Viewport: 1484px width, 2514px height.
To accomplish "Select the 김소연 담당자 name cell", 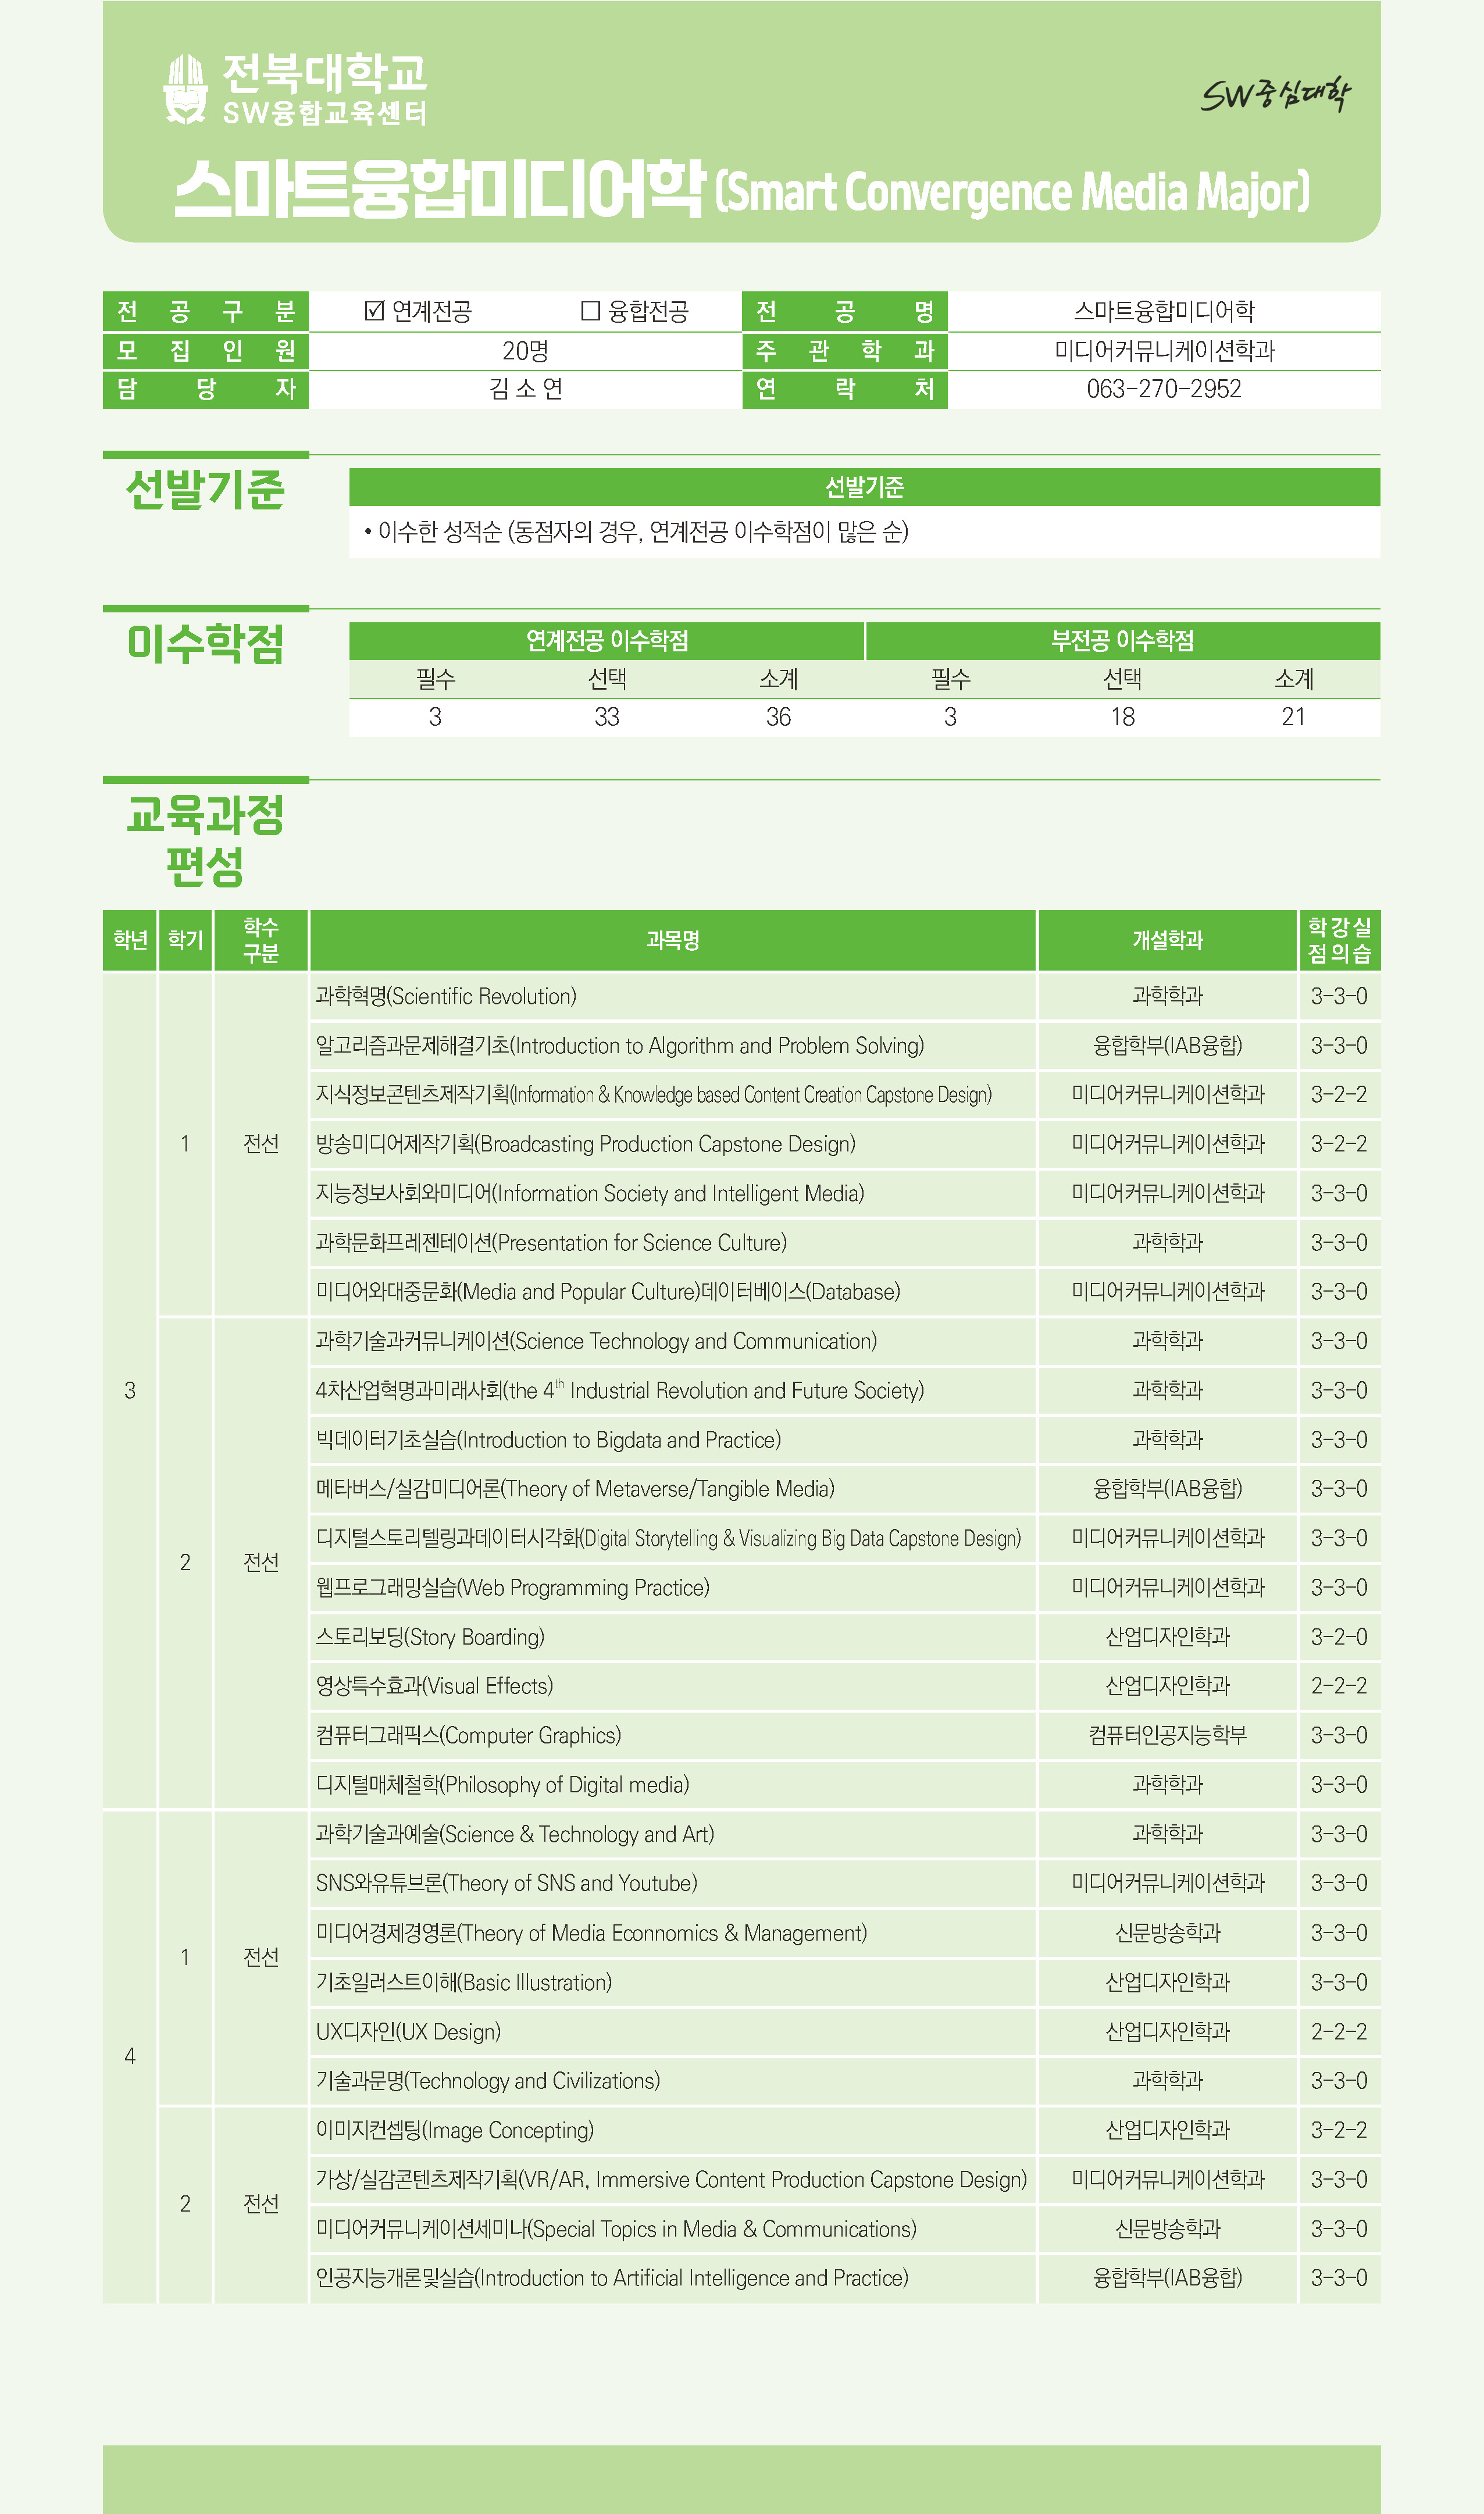I will (x=526, y=389).
